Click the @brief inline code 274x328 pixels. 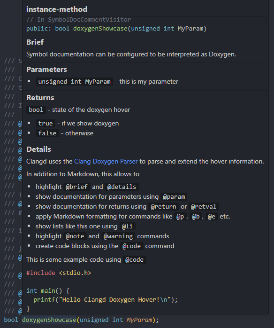76,187
